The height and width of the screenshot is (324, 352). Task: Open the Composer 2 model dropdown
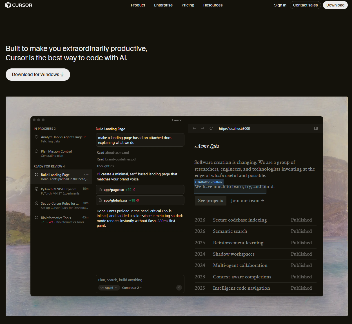(x=132, y=288)
